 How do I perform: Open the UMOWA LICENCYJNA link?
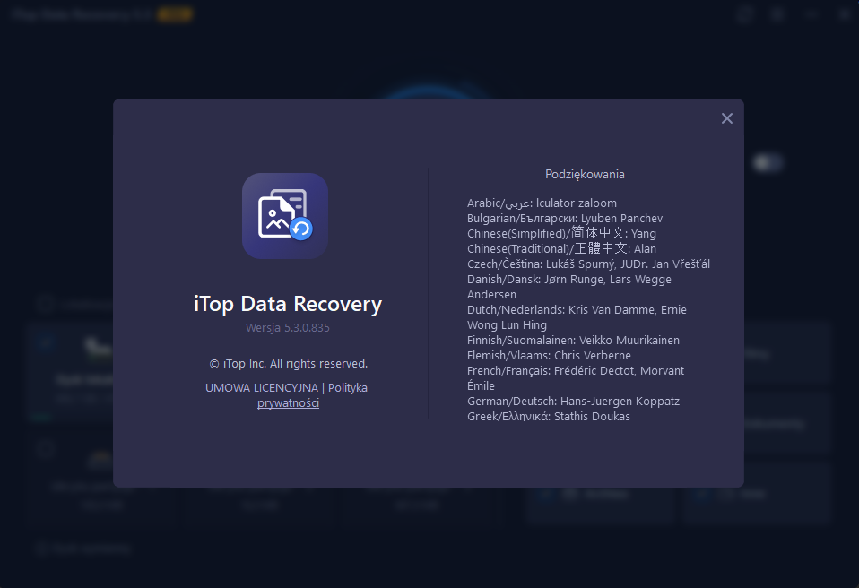[x=261, y=387]
